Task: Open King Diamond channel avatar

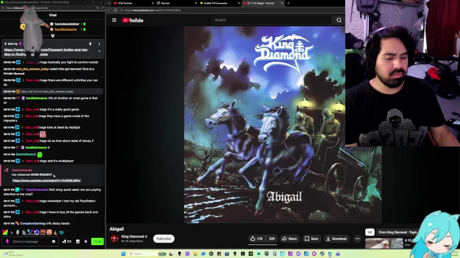Action: click(x=114, y=239)
